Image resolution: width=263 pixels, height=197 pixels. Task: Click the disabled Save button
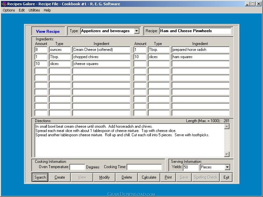point(184,177)
